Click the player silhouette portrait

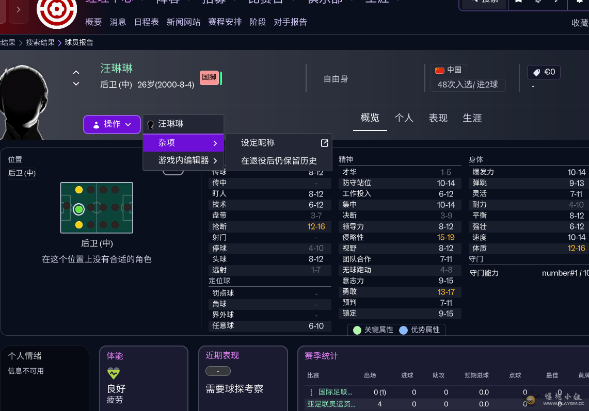tap(23, 102)
